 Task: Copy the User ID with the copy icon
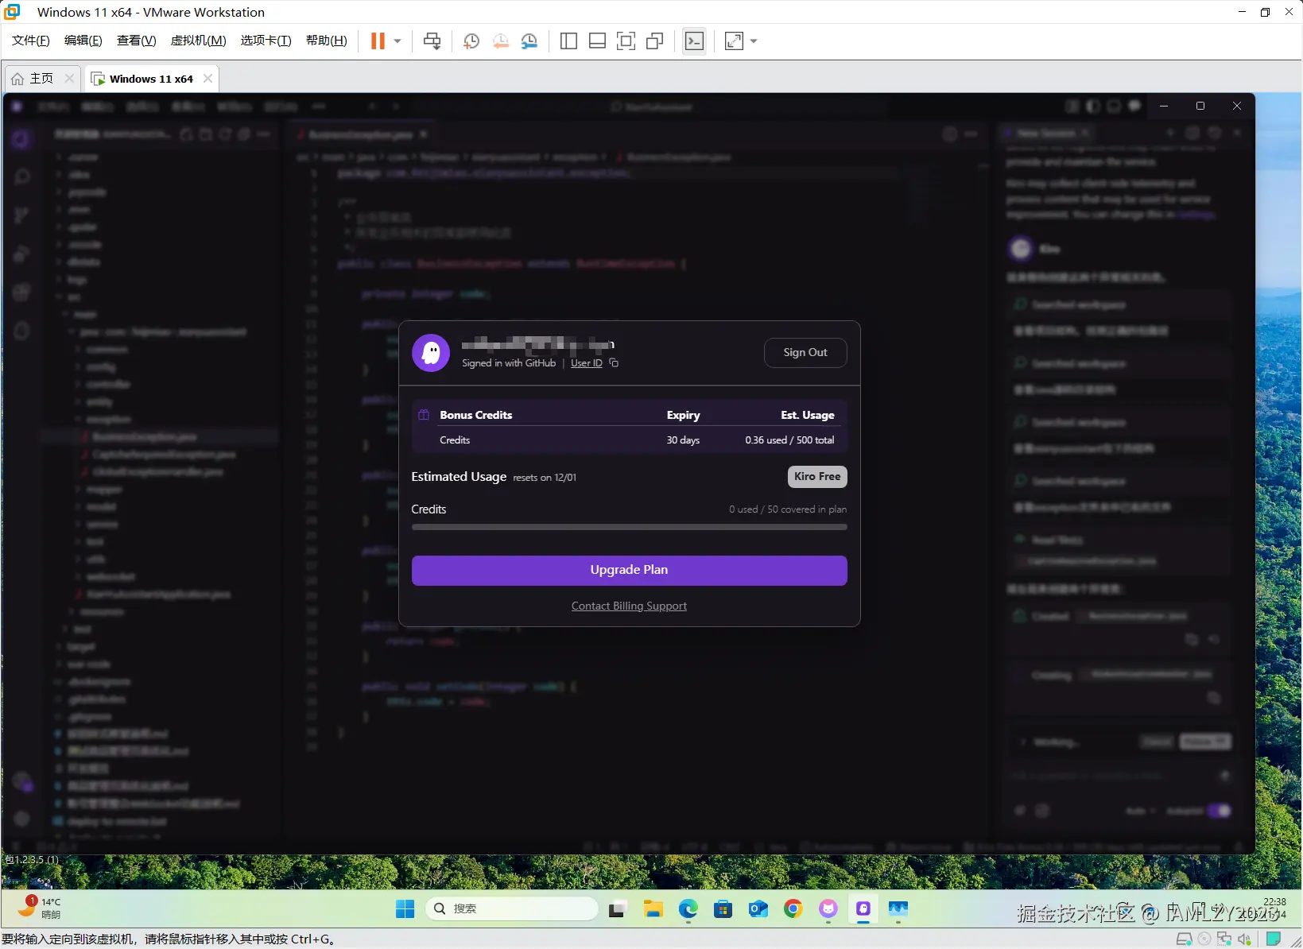pos(614,363)
